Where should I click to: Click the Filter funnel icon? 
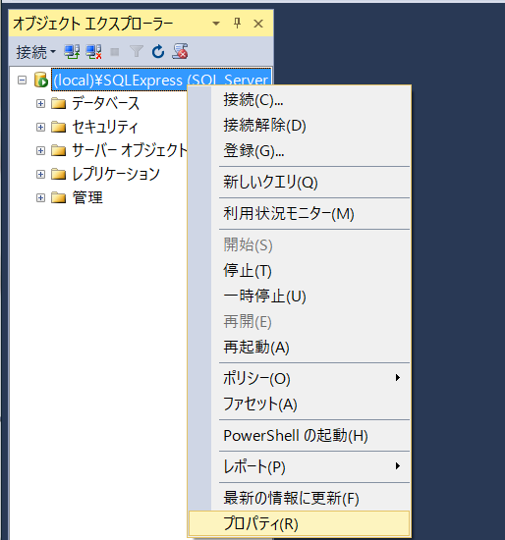pyautogui.click(x=137, y=52)
